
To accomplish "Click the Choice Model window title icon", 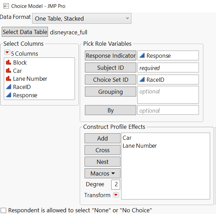I will point(5,6).
